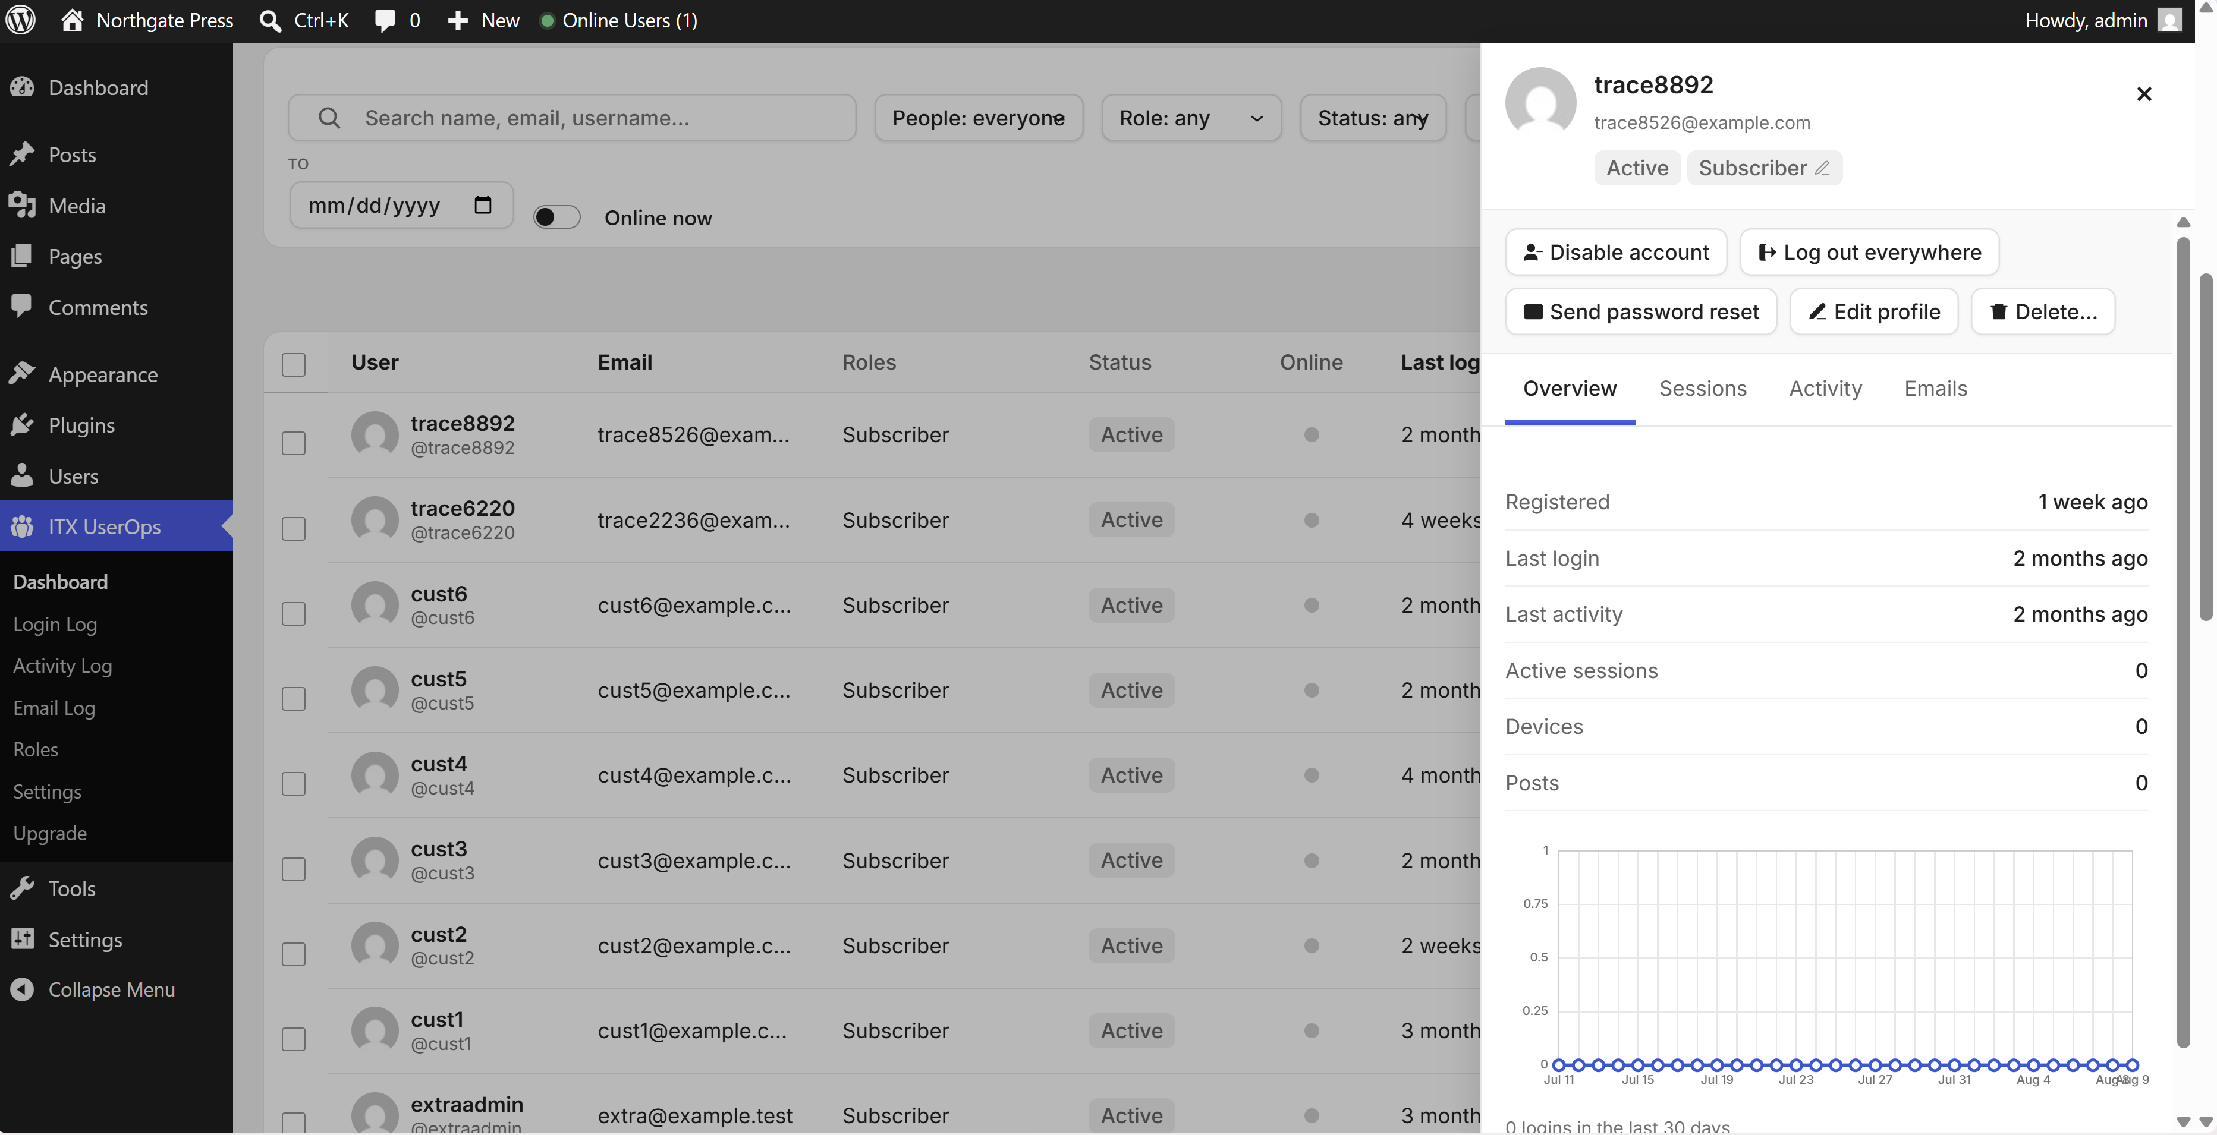Open Login Log submenu item
Image resolution: width=2217 pixels, height=1135 pixels.
pos(55,624)
